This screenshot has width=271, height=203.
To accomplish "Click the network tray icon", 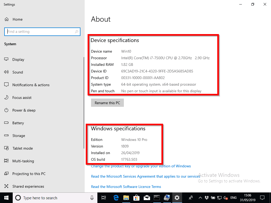I will 219,198.
